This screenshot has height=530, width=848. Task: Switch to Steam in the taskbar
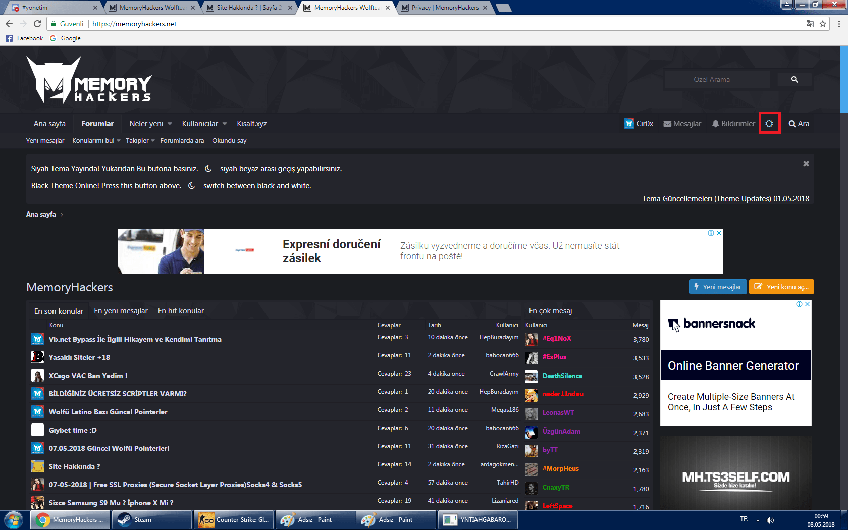pos(151,520)
